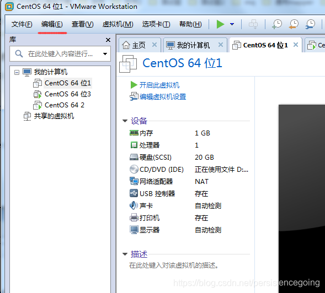The height and width of the screenshot is (293, 325).
Task: Click the 处理器 label in devices list
Action: [x=150, y=145]
